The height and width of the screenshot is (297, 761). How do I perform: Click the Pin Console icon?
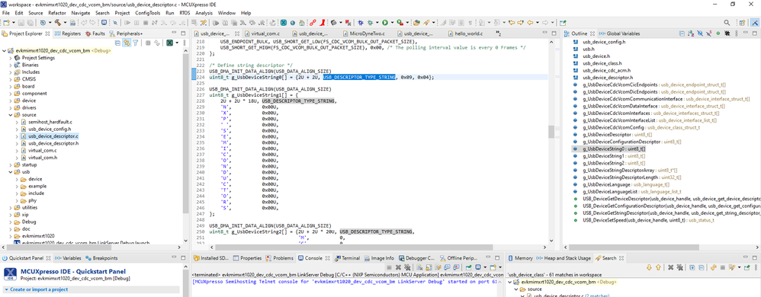(468, 267)
